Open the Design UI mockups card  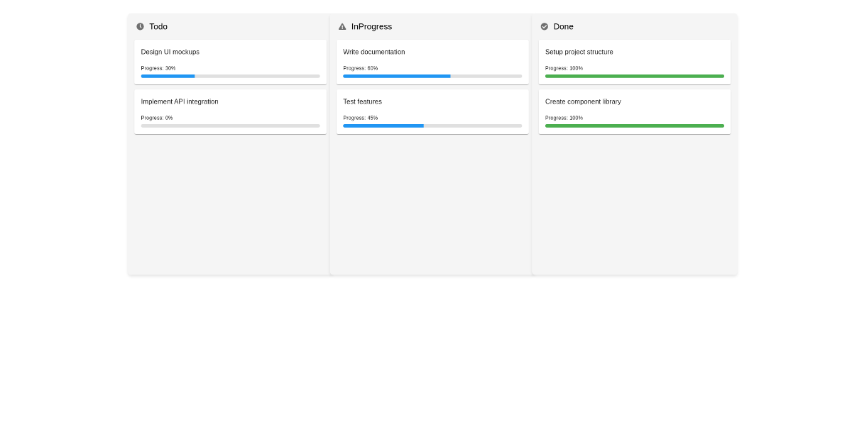[230, 62]
